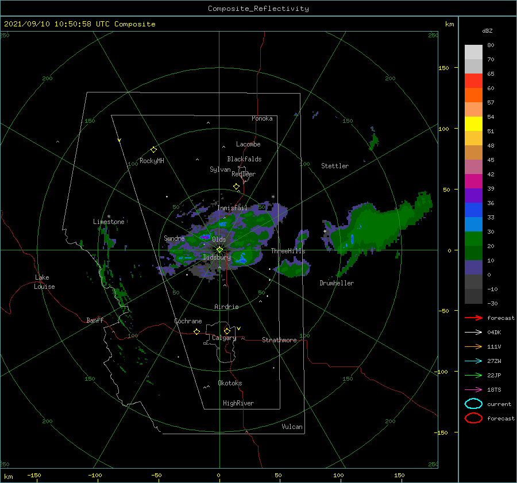Viewport: 517px width, 483px height.
Task: Click the Sylvan label
Action: point(220,169)
